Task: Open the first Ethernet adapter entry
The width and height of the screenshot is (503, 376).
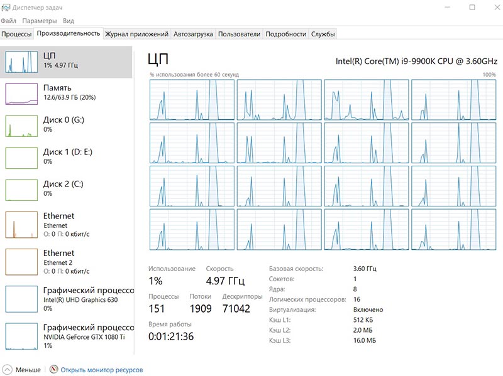Action: (66, 225)
